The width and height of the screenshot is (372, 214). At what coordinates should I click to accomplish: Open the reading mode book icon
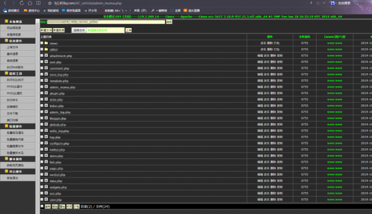tap(38, 3)
